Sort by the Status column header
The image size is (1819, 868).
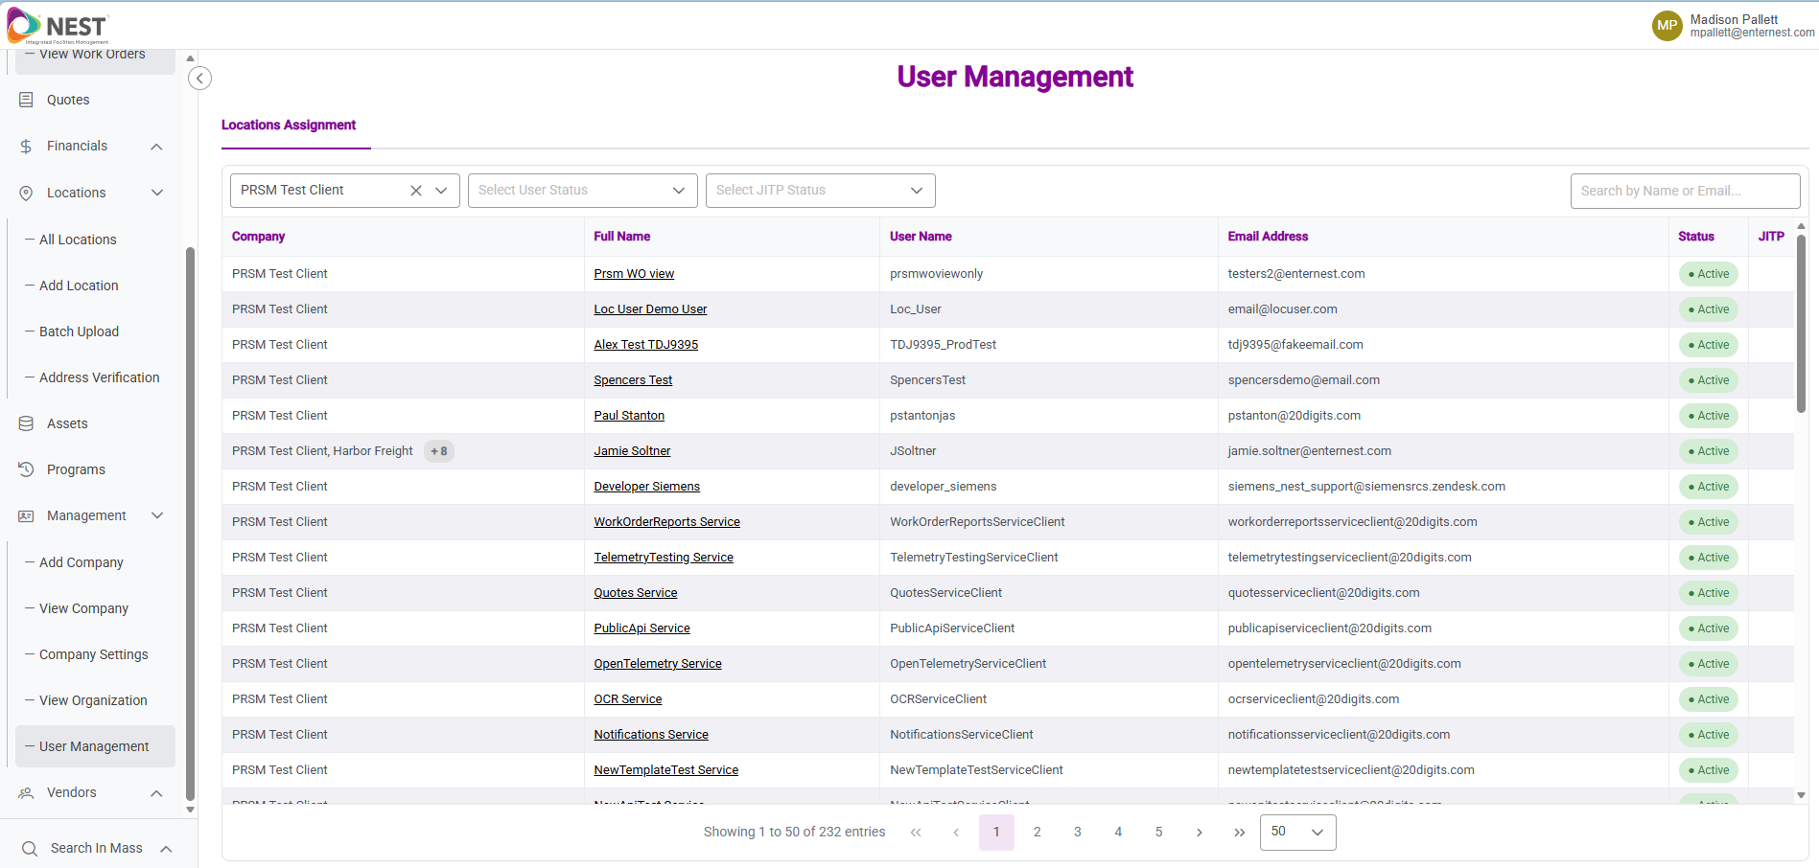[1695, 237]
